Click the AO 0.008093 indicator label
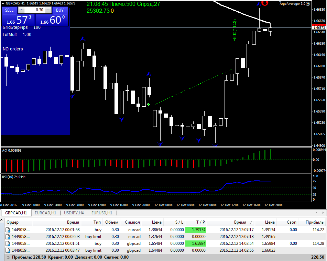The image size is (327, 261). point(12,150)
